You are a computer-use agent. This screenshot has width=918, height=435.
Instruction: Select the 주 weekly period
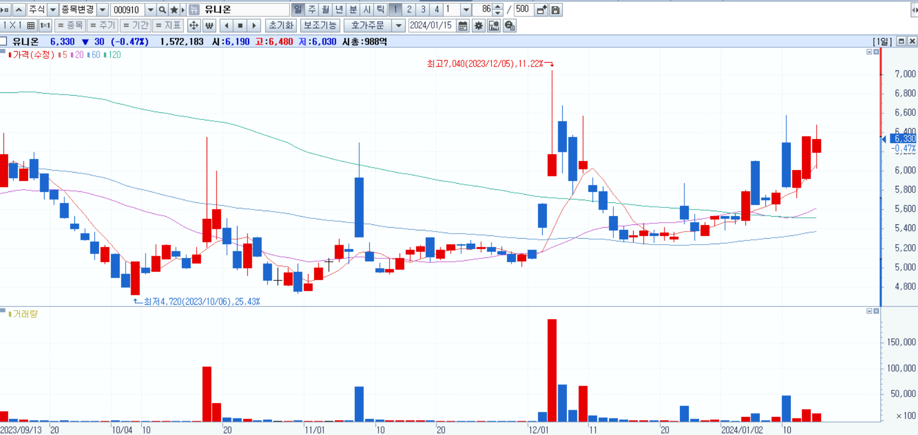coord(312,10)
